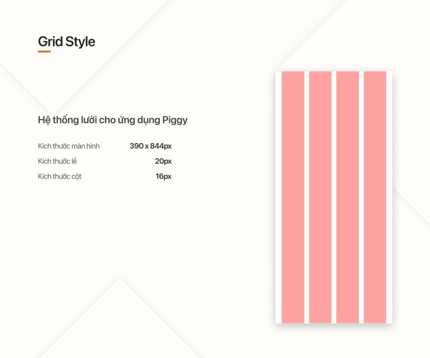
Task: Select the 'Hệ thống lưới cho ứng dụng Piggy' subtitle
Action: coord(112,120)
